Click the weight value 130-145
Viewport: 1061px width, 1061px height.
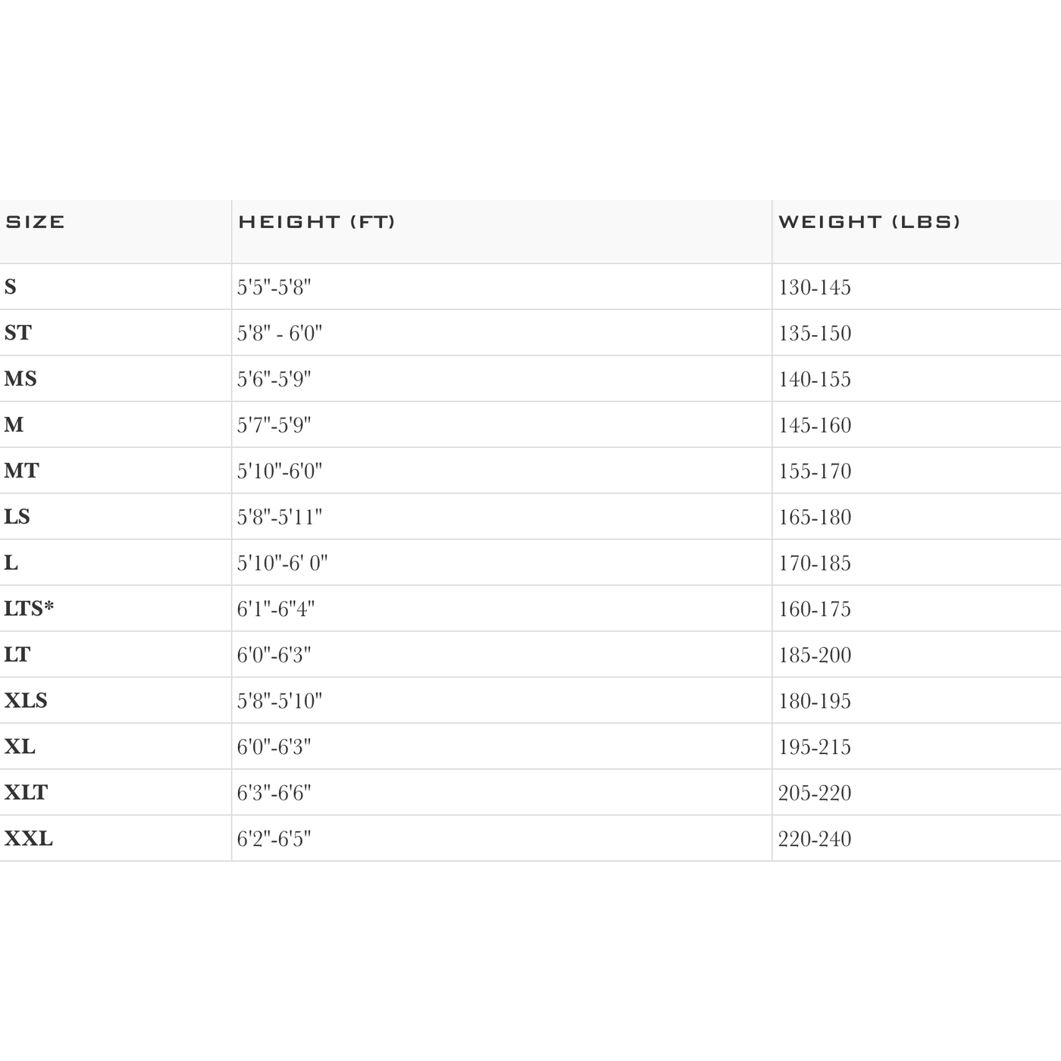(815, 287)
